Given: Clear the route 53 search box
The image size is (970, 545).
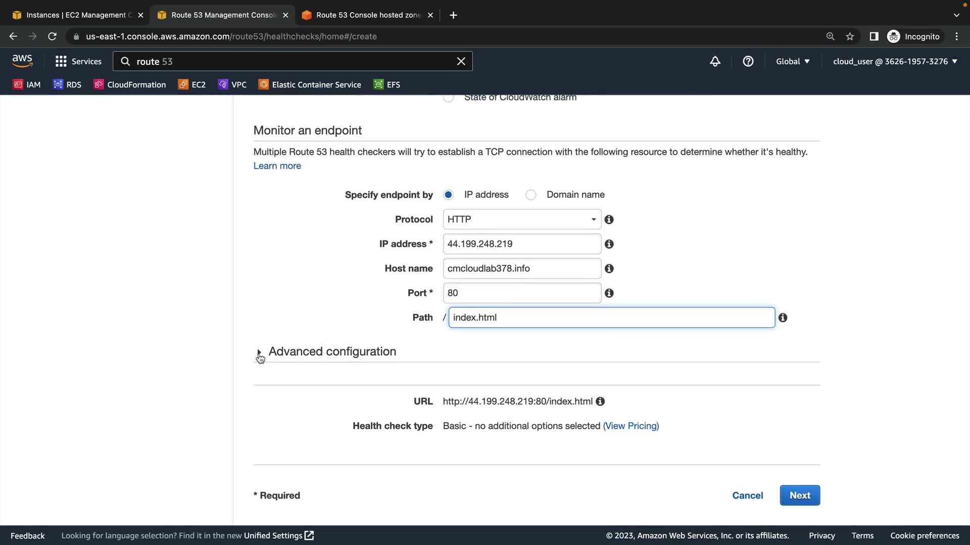Looking at the screenshot, I should pyautogui.click(x=461, y=62).
